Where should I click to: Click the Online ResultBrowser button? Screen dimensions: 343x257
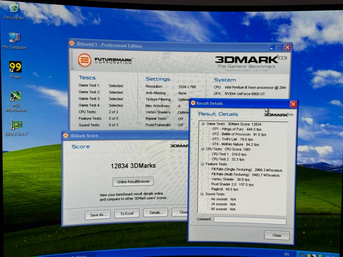point(133,182)
